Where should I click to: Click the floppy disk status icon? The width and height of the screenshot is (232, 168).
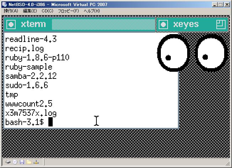[x=22, y=162]
